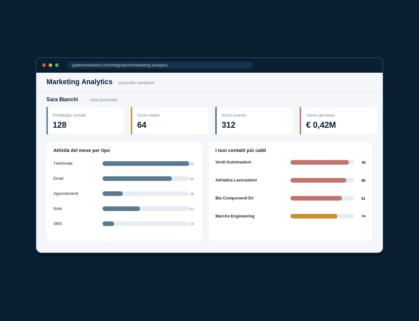Focus the partnerevolution.com address bar

click(160, 65)
